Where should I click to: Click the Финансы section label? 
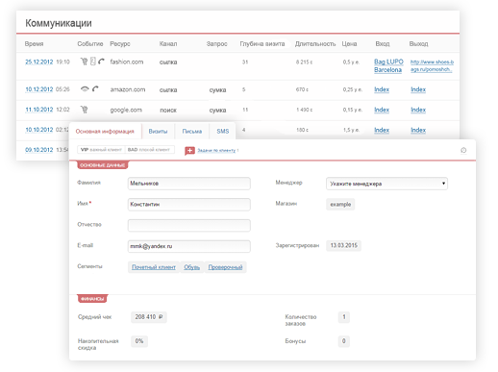[x=92, y=299]
